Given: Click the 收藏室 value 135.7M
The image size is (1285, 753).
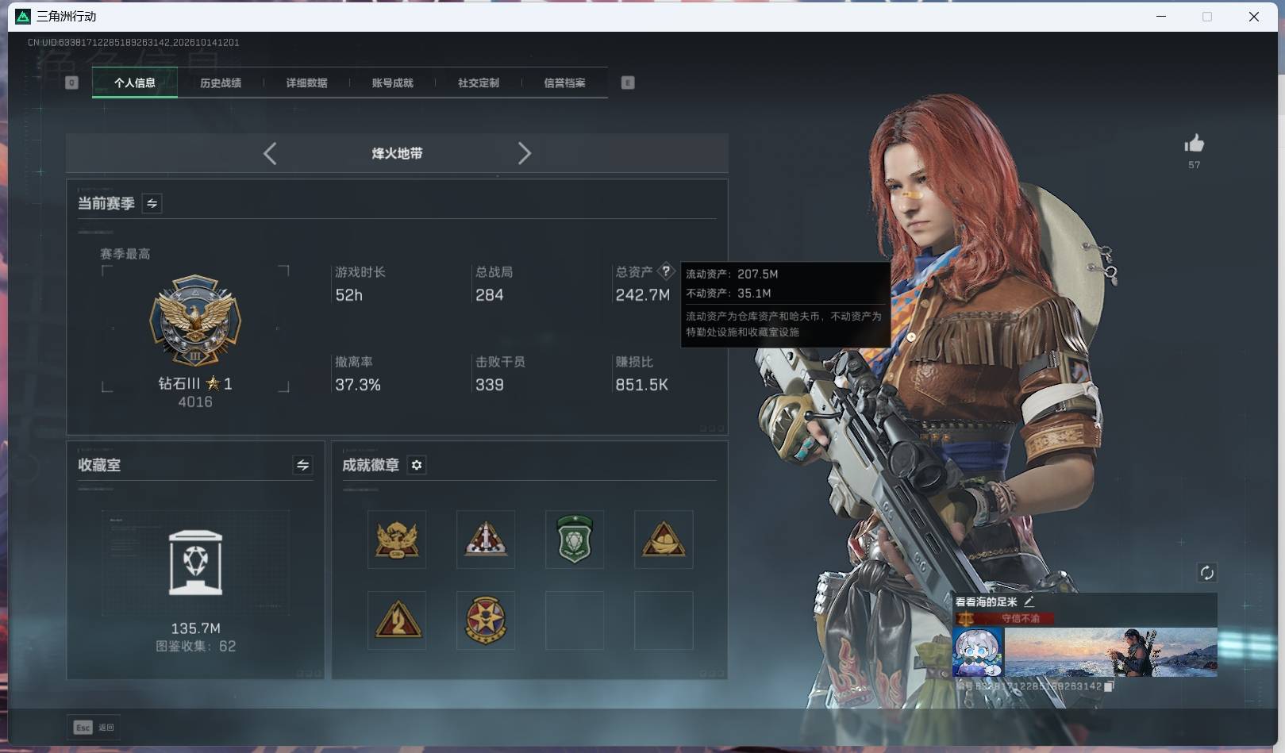Looking at the screenshot, I should (195, 628).
